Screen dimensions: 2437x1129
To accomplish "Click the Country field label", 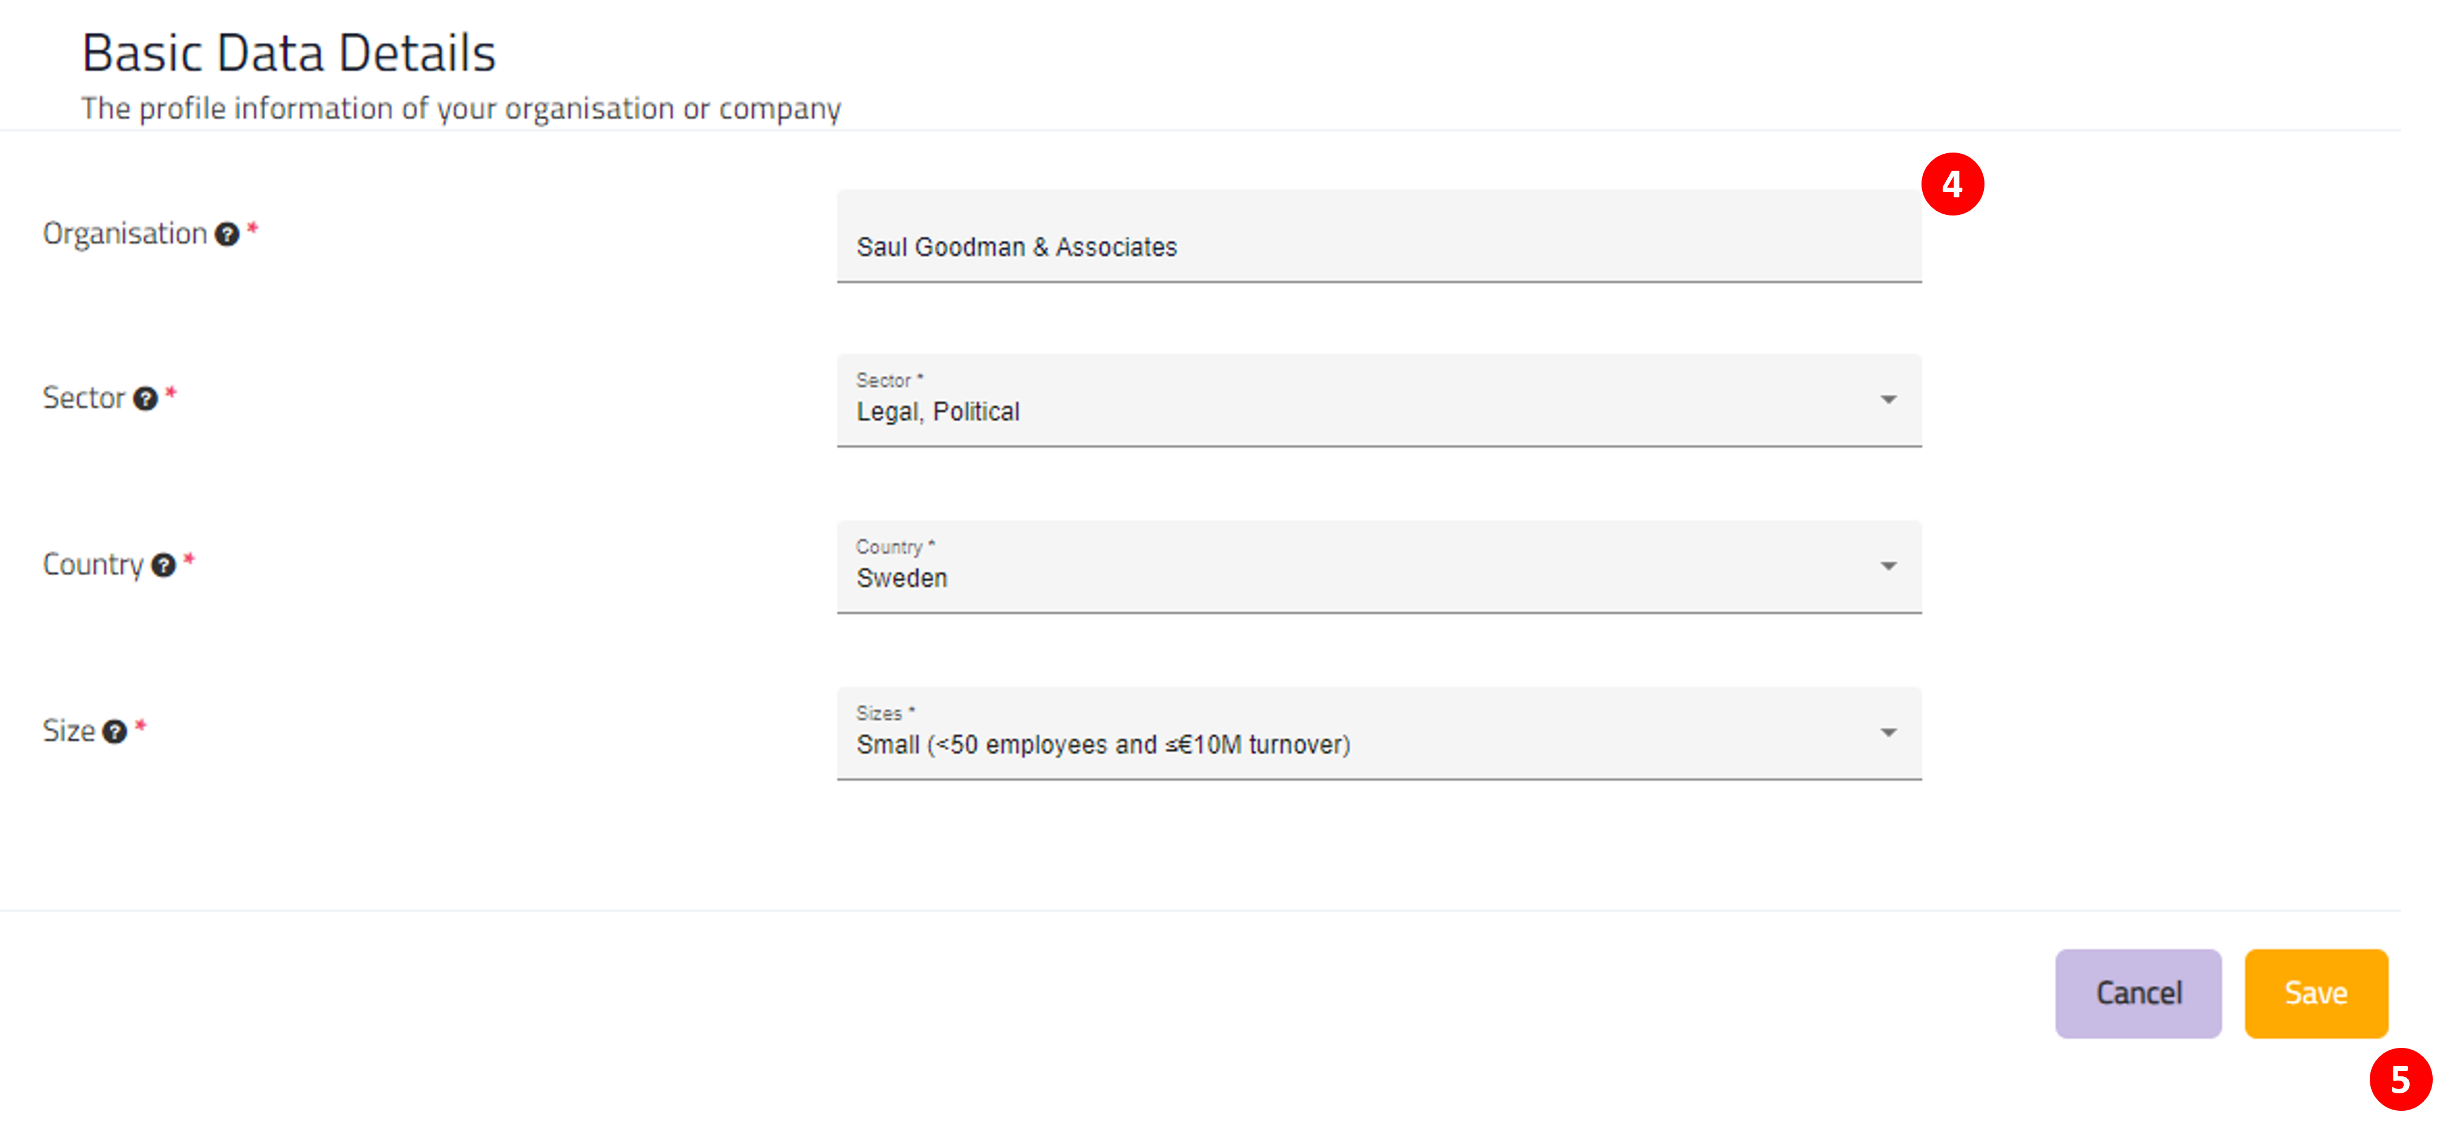I will coord(93,564).
